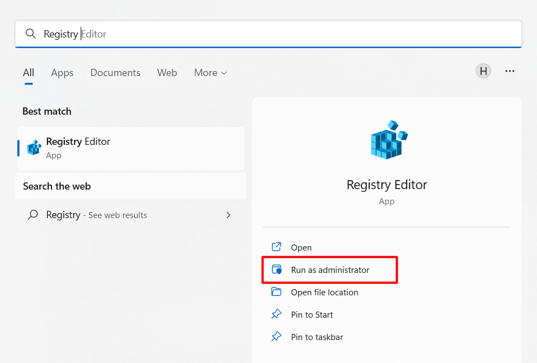
Task: Choose Run as administrator
Action: [330, 270]
